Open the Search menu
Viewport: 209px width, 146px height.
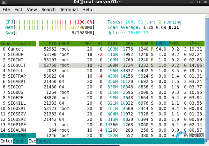[x=49, y=10]
